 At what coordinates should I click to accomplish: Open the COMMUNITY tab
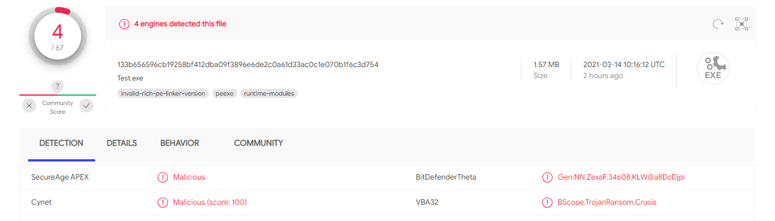point(259,143)
